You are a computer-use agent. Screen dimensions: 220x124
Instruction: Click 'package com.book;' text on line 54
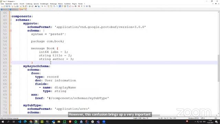tap(47, 41)
